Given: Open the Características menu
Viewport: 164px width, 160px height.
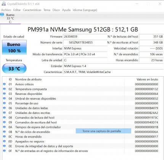Looking at the screenshot, I should pyautogui.click(x=32, y=10).
